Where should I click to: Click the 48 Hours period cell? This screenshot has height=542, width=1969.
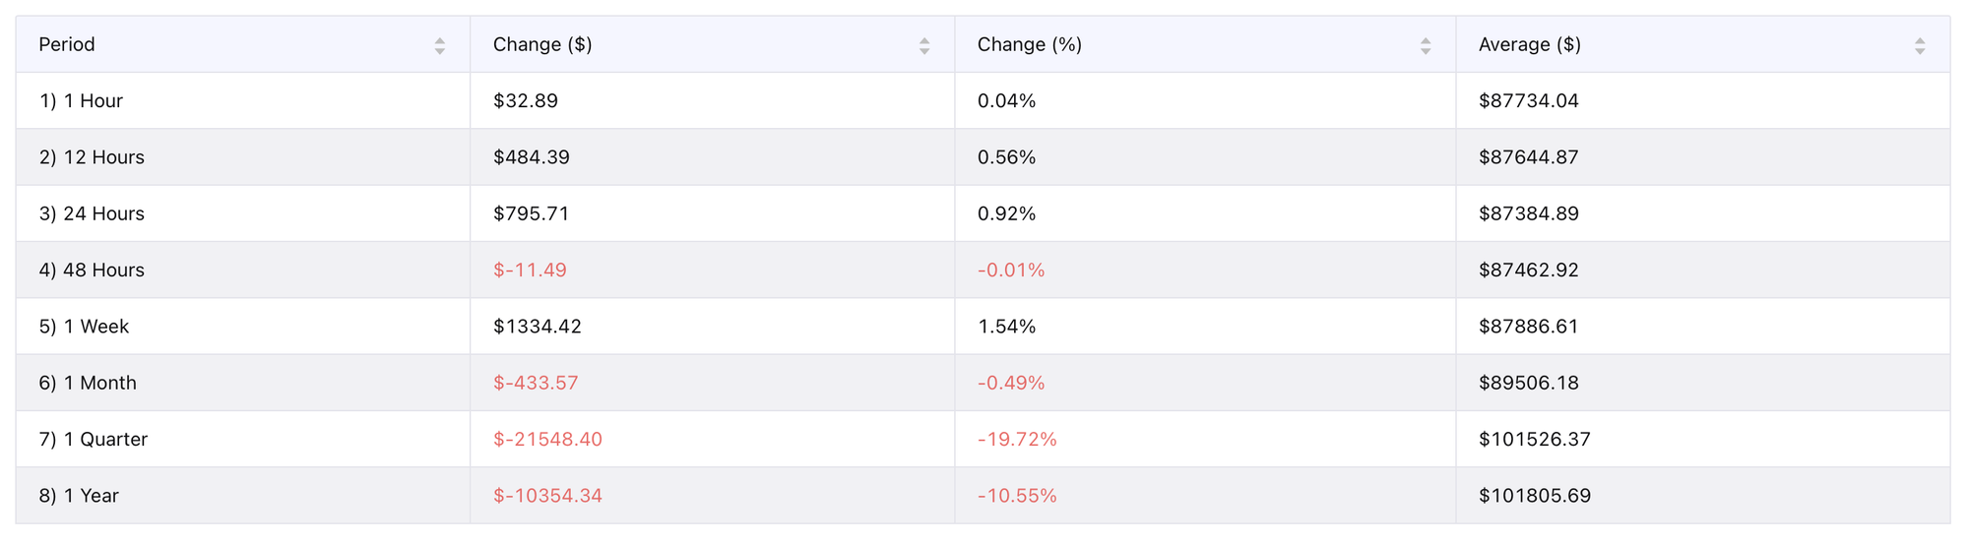[92, 270]
